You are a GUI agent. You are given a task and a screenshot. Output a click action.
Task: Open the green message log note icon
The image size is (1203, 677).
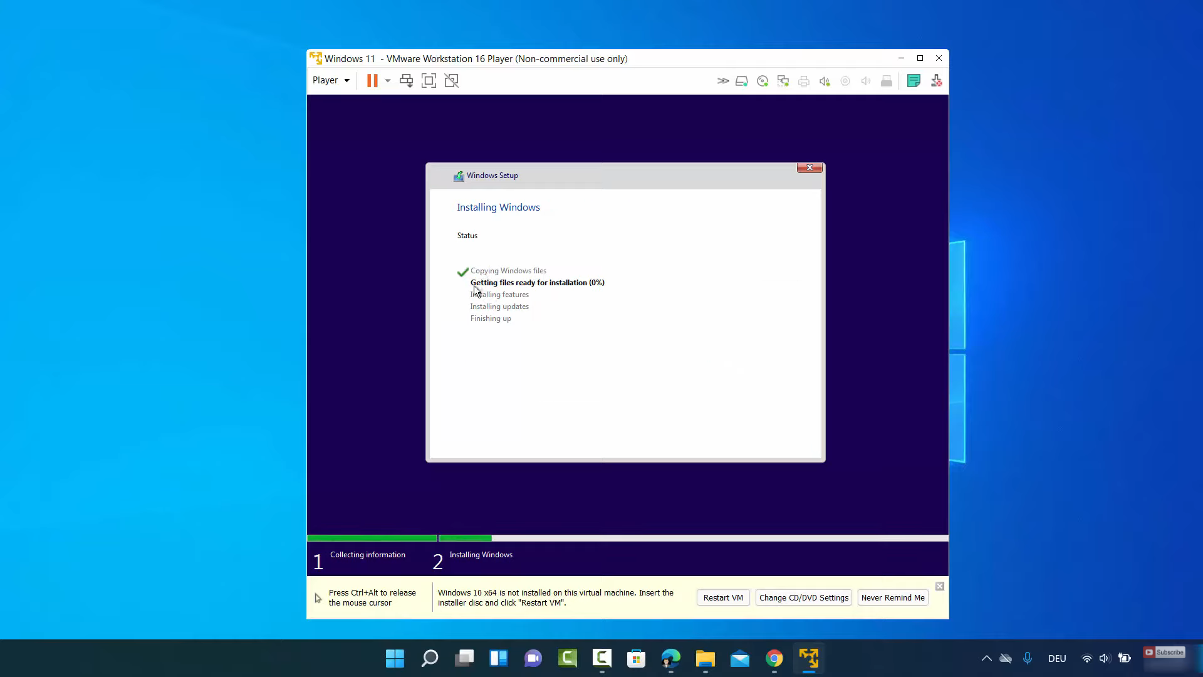[x=914, y=81]
